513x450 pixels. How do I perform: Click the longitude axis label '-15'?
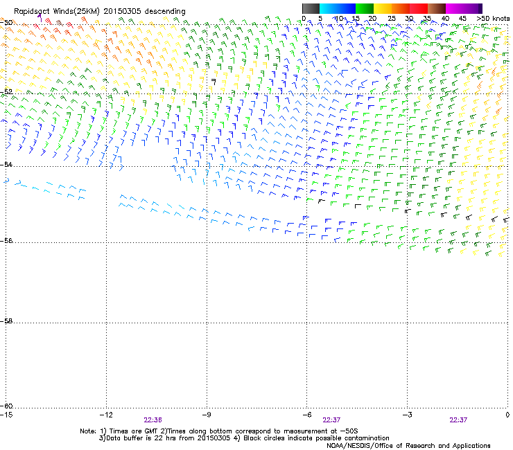point(6,415)
